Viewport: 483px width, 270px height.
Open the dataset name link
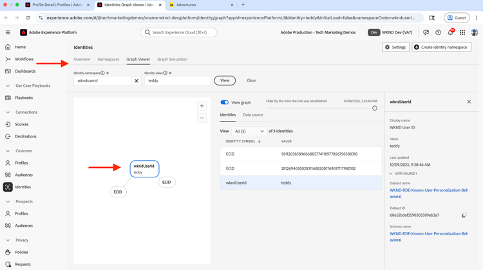429,193
